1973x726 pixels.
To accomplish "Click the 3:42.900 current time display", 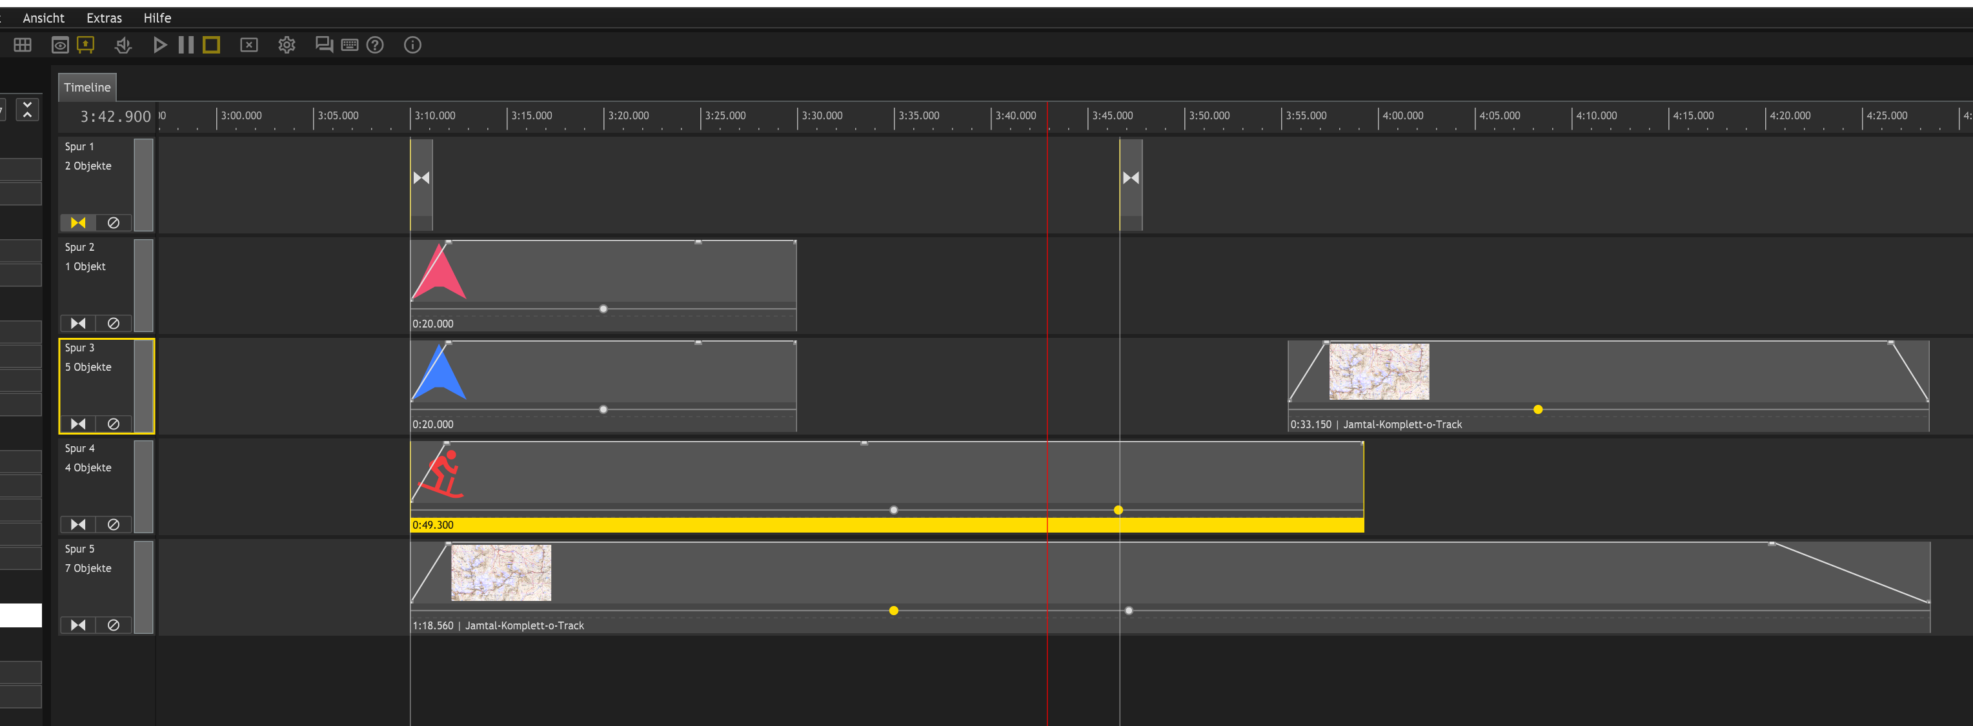I will [x=116, y=117].
